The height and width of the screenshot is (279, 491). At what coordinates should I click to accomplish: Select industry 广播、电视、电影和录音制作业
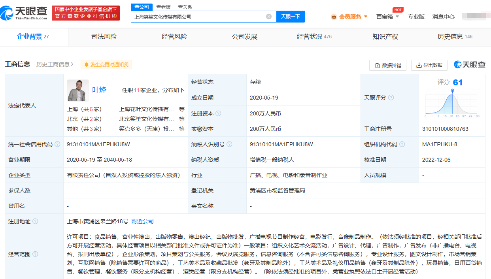click(288, 175)
